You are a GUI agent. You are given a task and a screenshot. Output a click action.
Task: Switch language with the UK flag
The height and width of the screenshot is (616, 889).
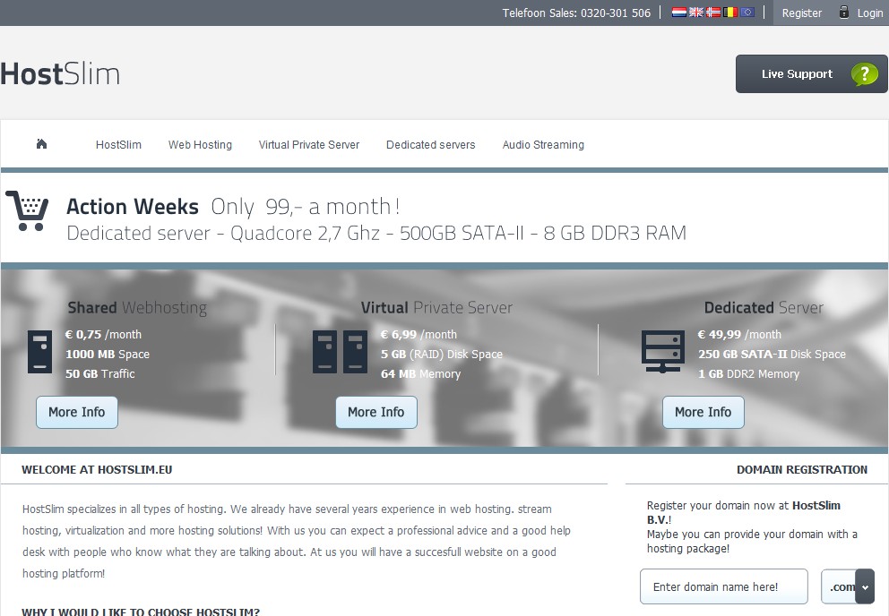point(695,12)
